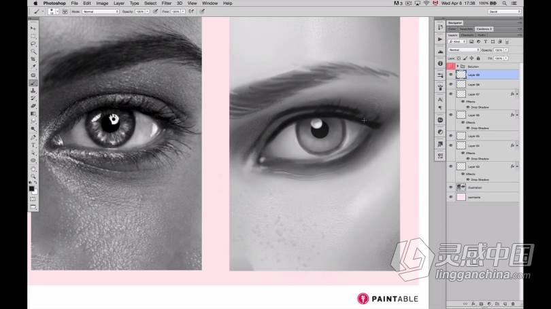Click the new group folder icon
Image resolution: width=551 pixels, height=309 pixels.
[x=498, y=304]
